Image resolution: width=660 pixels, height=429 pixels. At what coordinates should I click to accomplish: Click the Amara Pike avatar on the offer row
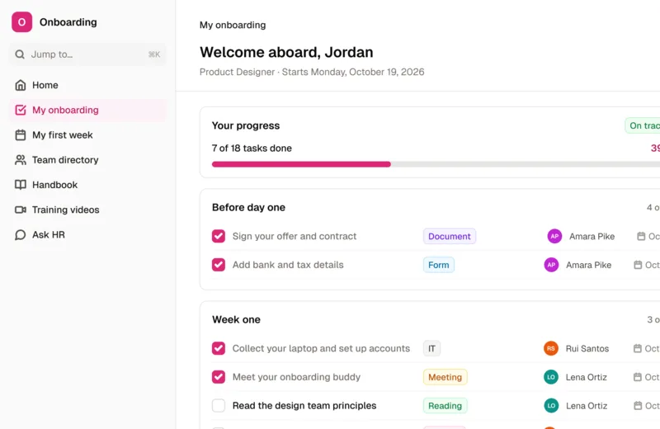click(x=554, y=236)
